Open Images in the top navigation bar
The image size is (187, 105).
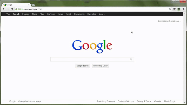pos(26,14)
